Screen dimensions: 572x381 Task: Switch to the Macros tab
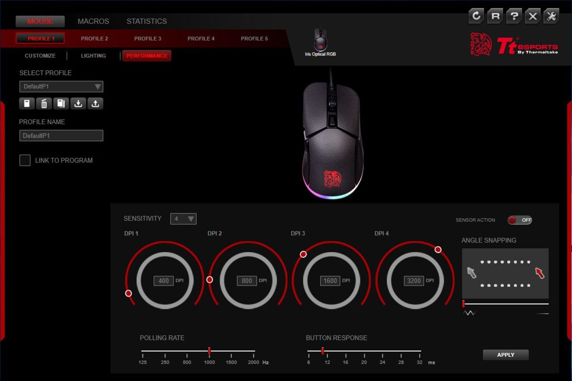pos(93,21)
